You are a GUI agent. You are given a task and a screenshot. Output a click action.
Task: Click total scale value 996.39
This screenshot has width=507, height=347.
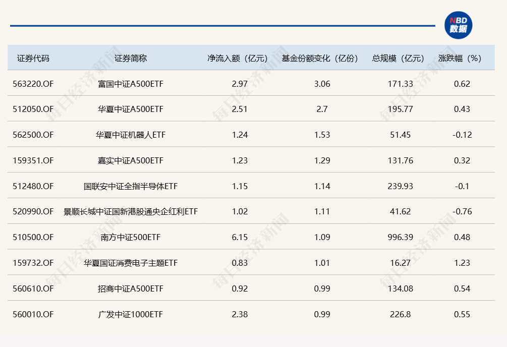(x=400, y=237)
